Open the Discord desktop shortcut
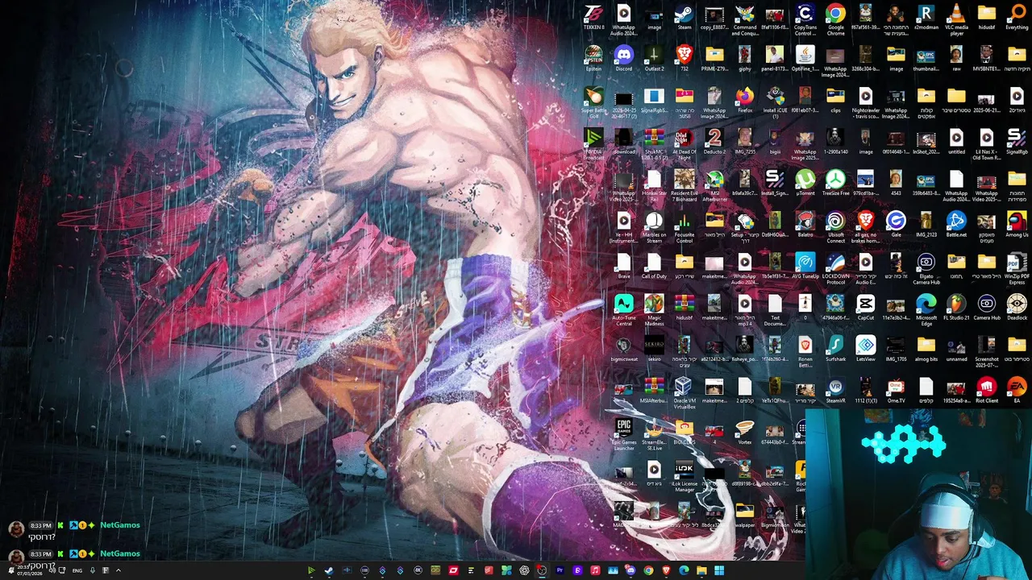 point(623,59)
